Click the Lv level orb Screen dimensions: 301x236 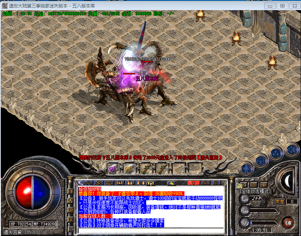tap(245, 199)
